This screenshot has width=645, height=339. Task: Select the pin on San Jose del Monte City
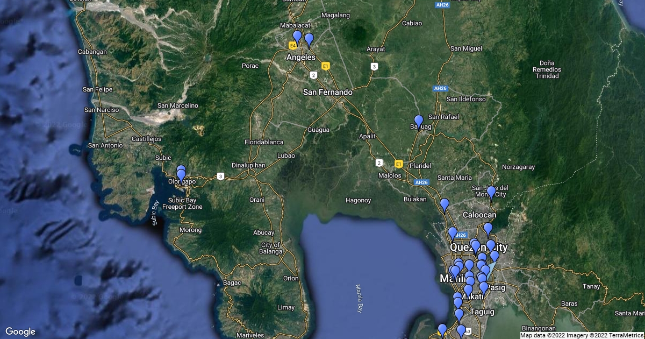(x=491, y=192)
